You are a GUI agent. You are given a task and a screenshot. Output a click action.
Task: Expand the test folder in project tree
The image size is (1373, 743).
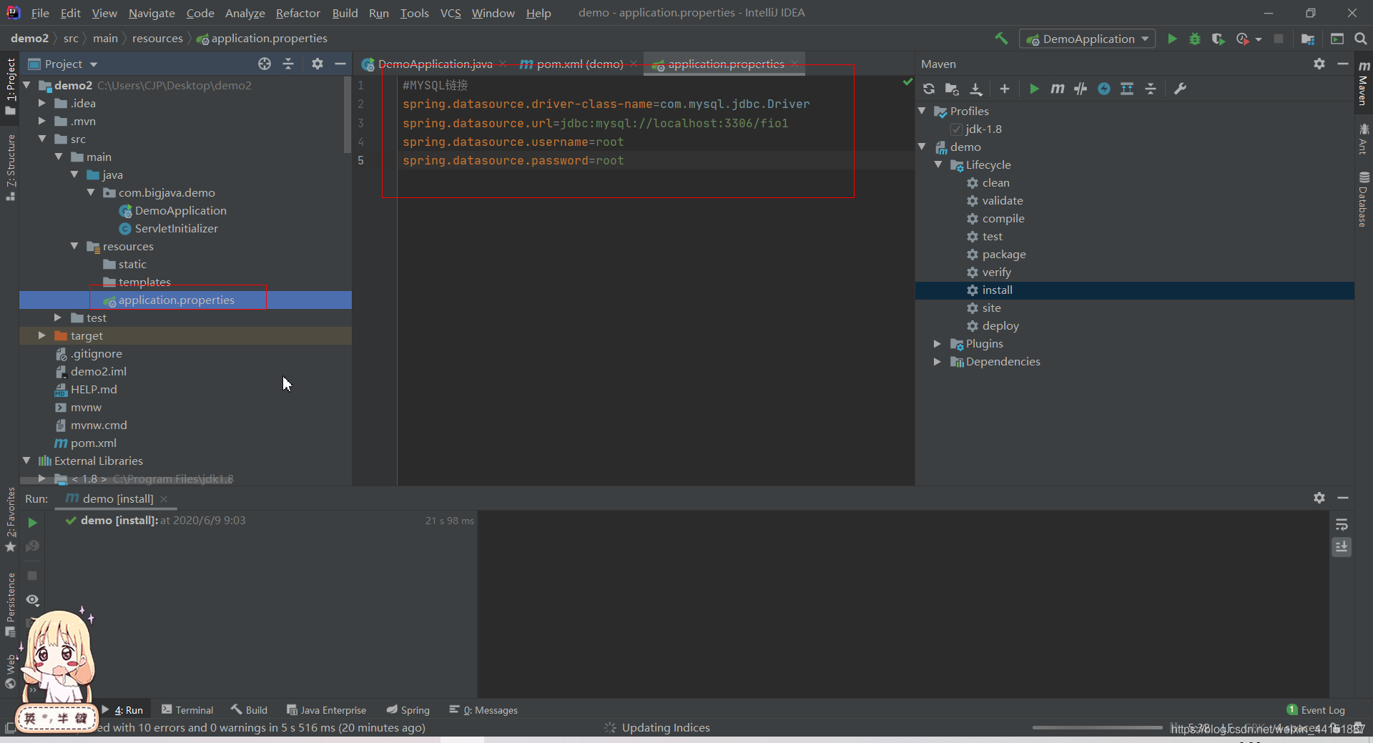[x=58, y=318]
